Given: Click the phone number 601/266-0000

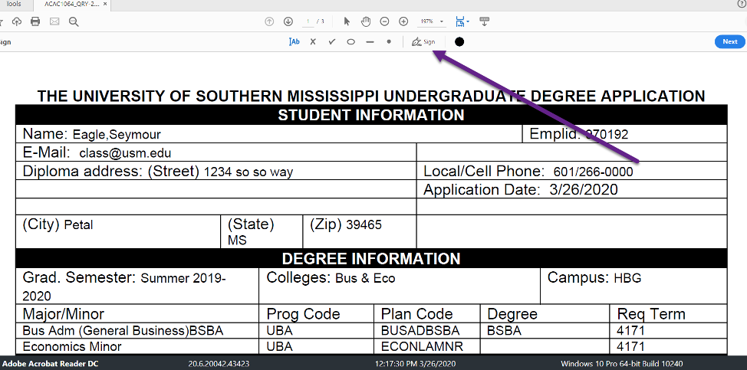Looking at the screenshot, I should click(594, 172).
